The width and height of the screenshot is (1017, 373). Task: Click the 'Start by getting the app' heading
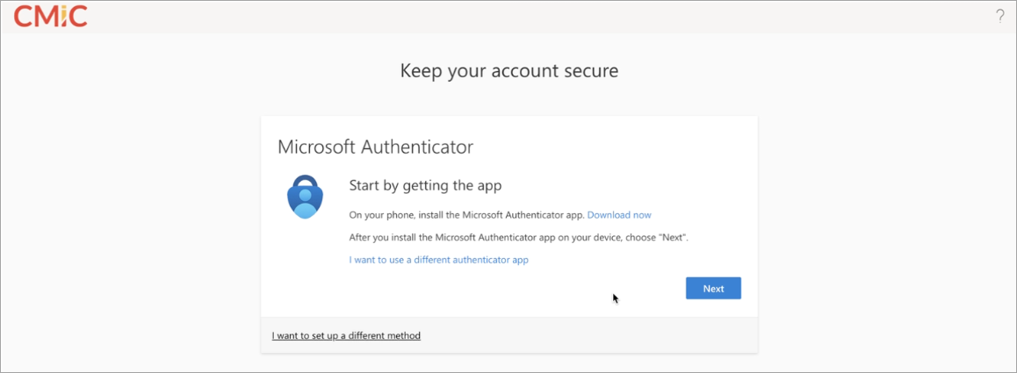(426, 186)
